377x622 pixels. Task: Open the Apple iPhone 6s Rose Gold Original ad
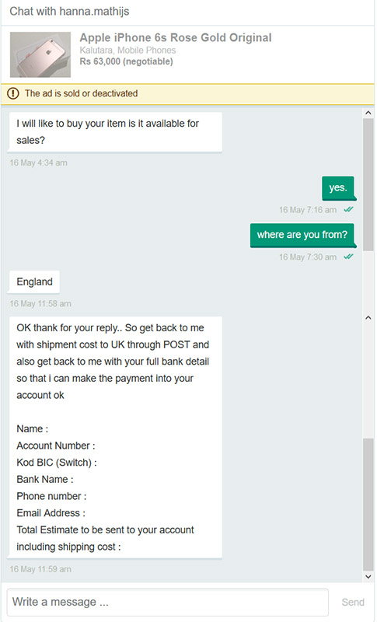point(176,37)
